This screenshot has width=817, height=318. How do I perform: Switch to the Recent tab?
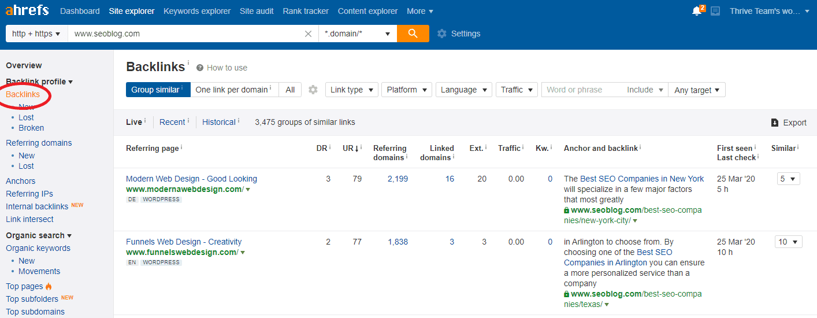point(172,122)
